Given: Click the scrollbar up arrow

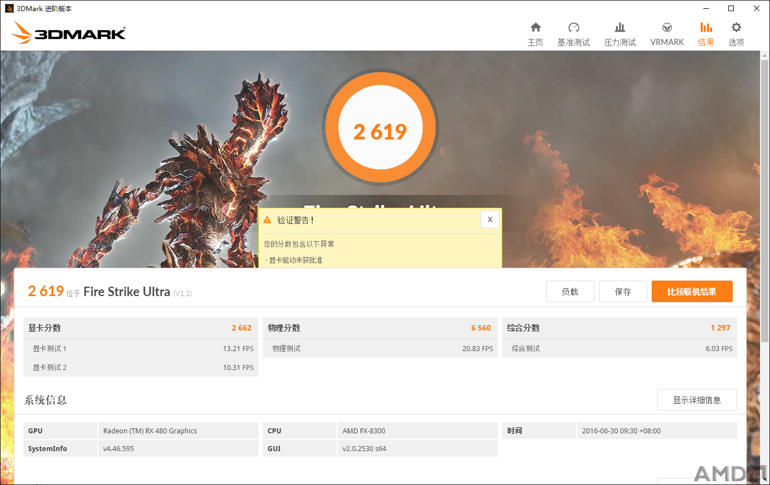Looking at the screenshot, I should coord(765,55).
